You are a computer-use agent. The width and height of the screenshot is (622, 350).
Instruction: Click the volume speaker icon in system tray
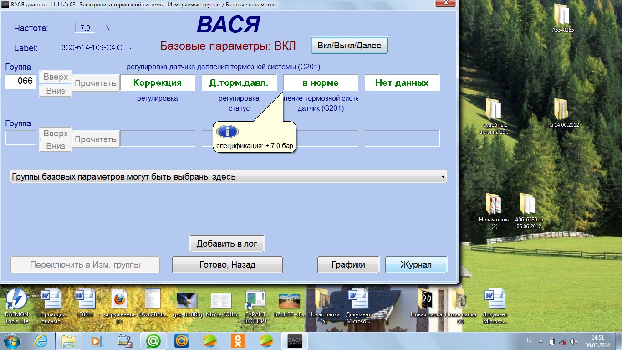click(x=573, y=341)
